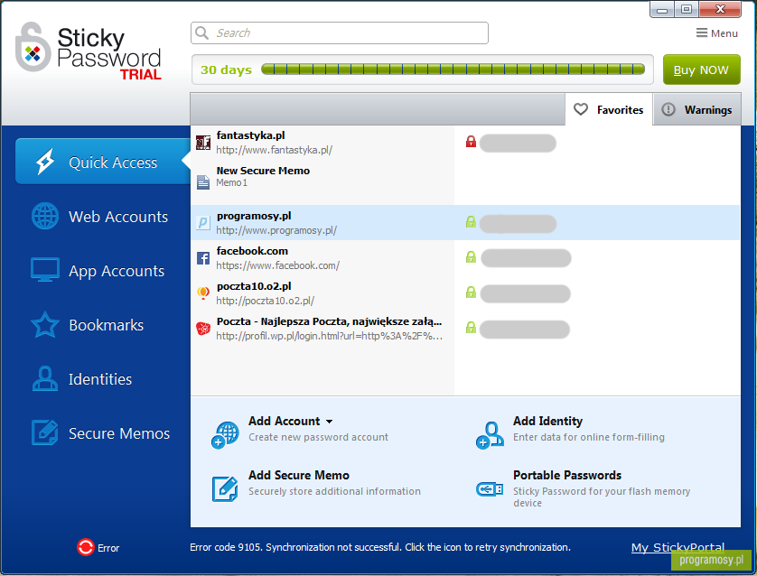Click the Bookmarks star icon

tap(45, 325)
